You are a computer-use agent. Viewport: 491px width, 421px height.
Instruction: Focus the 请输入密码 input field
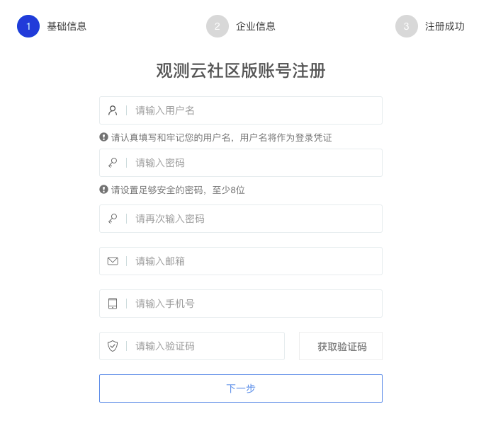[x=255, y=163]
